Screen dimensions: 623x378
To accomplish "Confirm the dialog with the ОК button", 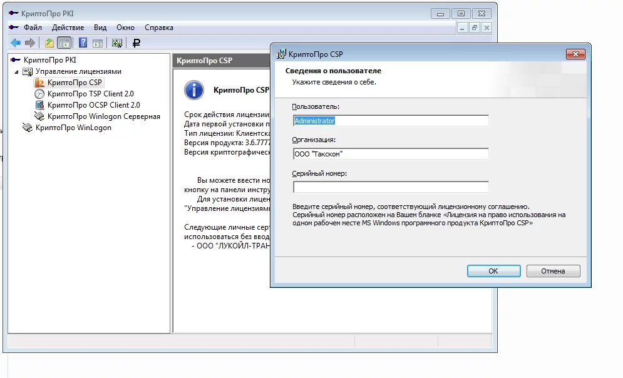I will click(493, 271).
